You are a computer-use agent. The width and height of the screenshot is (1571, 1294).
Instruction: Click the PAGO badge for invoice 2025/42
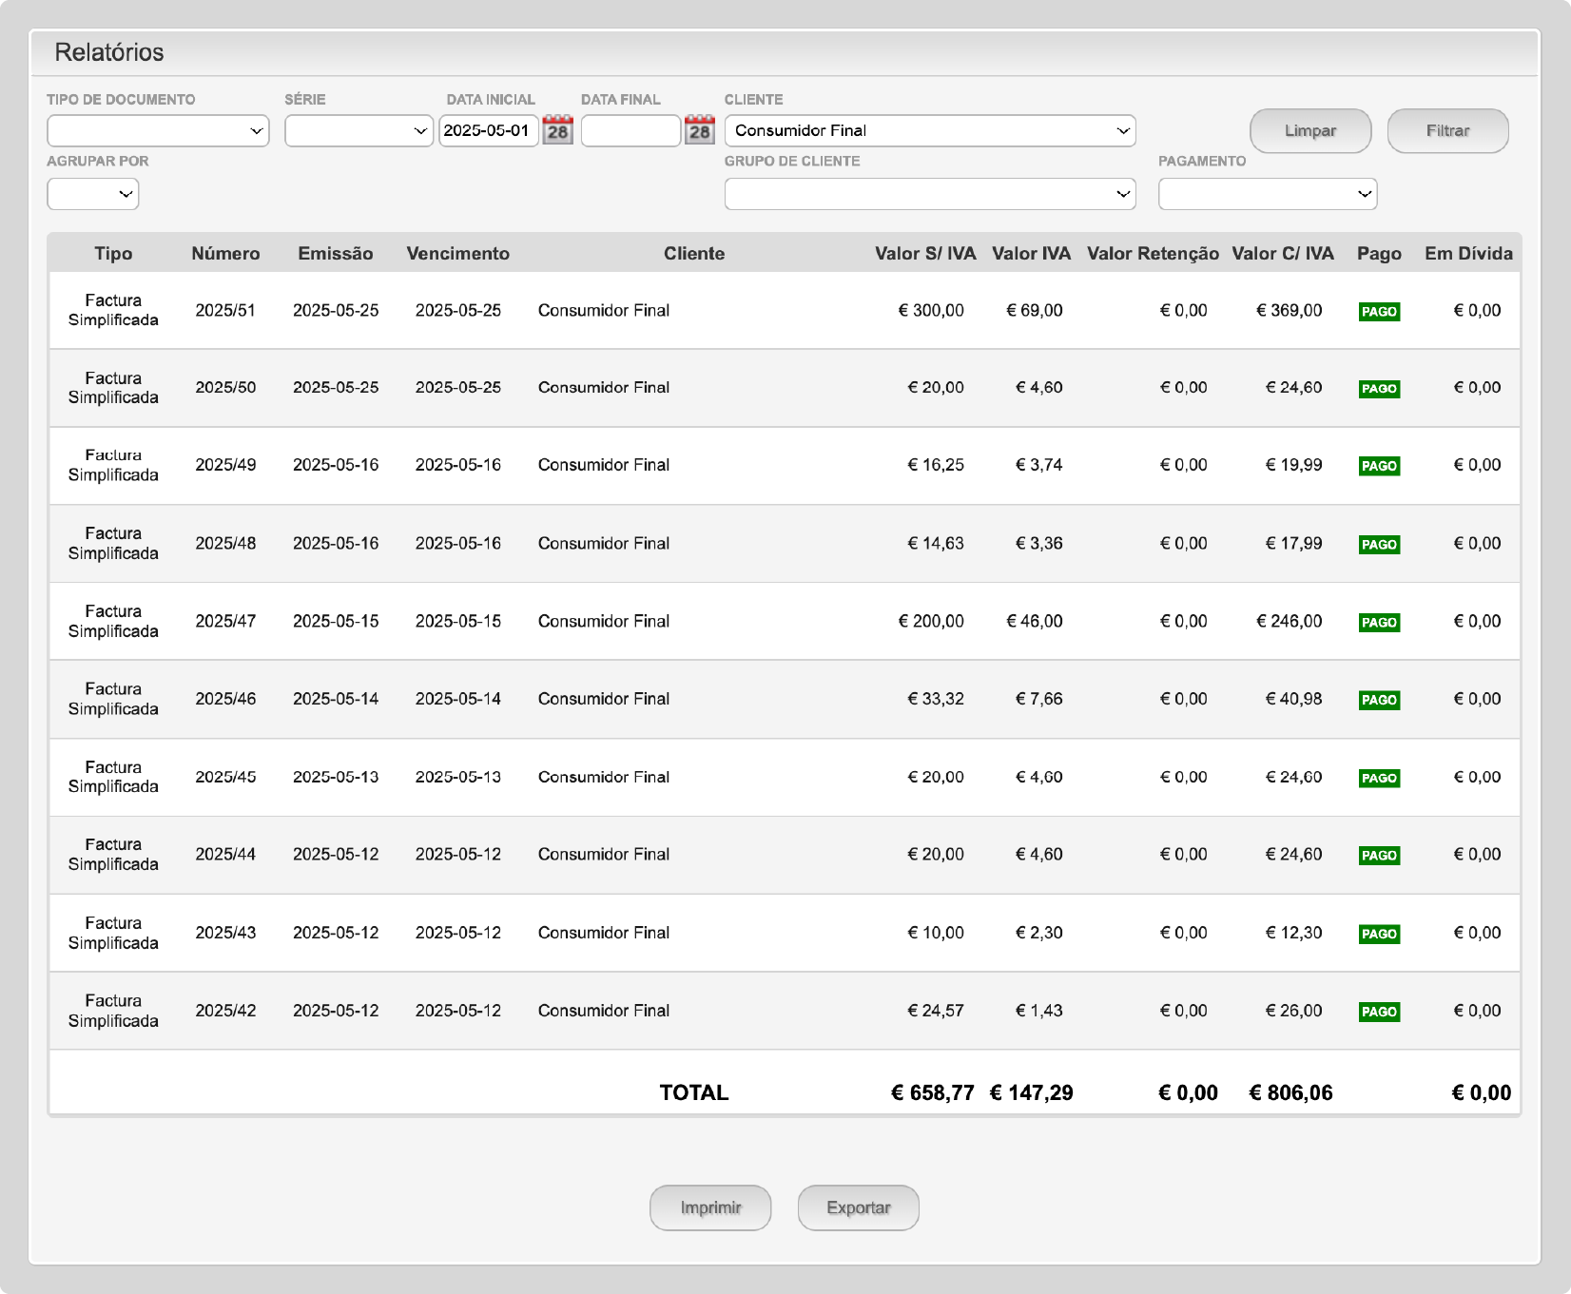tap(1378, 1012)
